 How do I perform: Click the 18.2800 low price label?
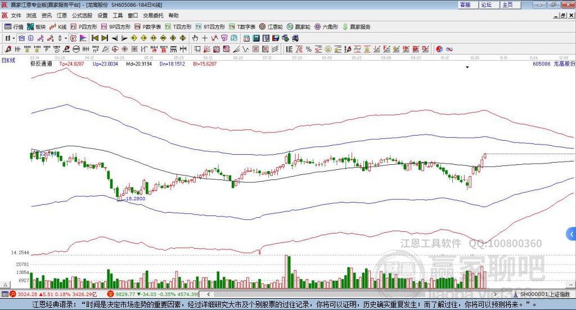point(136,199)
